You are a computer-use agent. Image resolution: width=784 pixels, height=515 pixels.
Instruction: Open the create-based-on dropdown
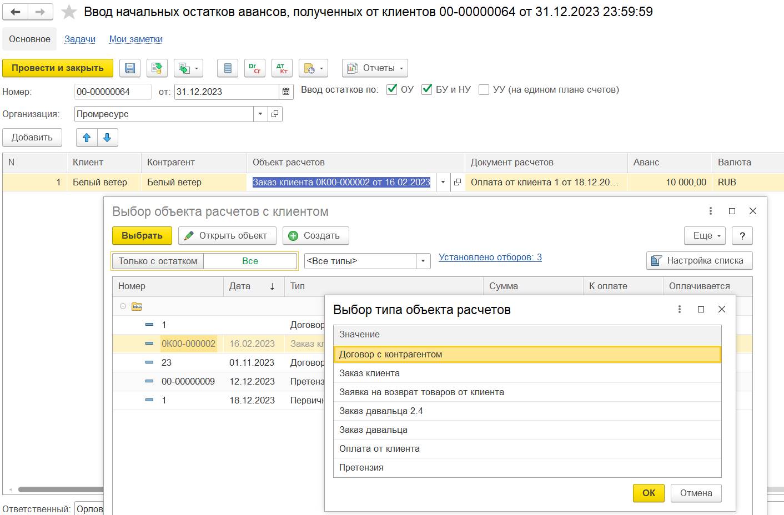click(x=188, y=68)
